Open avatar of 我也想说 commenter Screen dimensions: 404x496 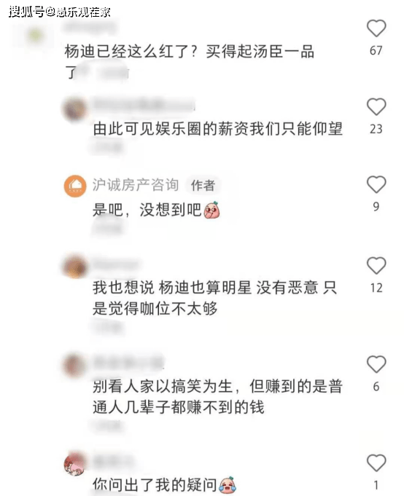(x=74, y=267)
